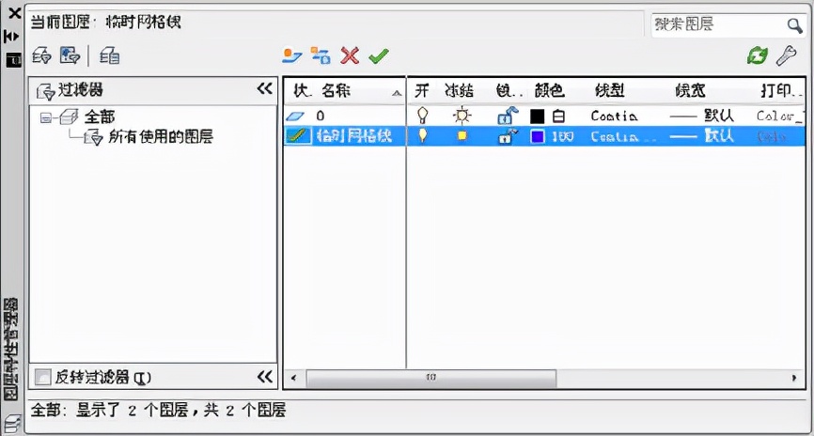Enable 反转过滤器 checkbox
The image size is (814, 436).
click(42, 378)
